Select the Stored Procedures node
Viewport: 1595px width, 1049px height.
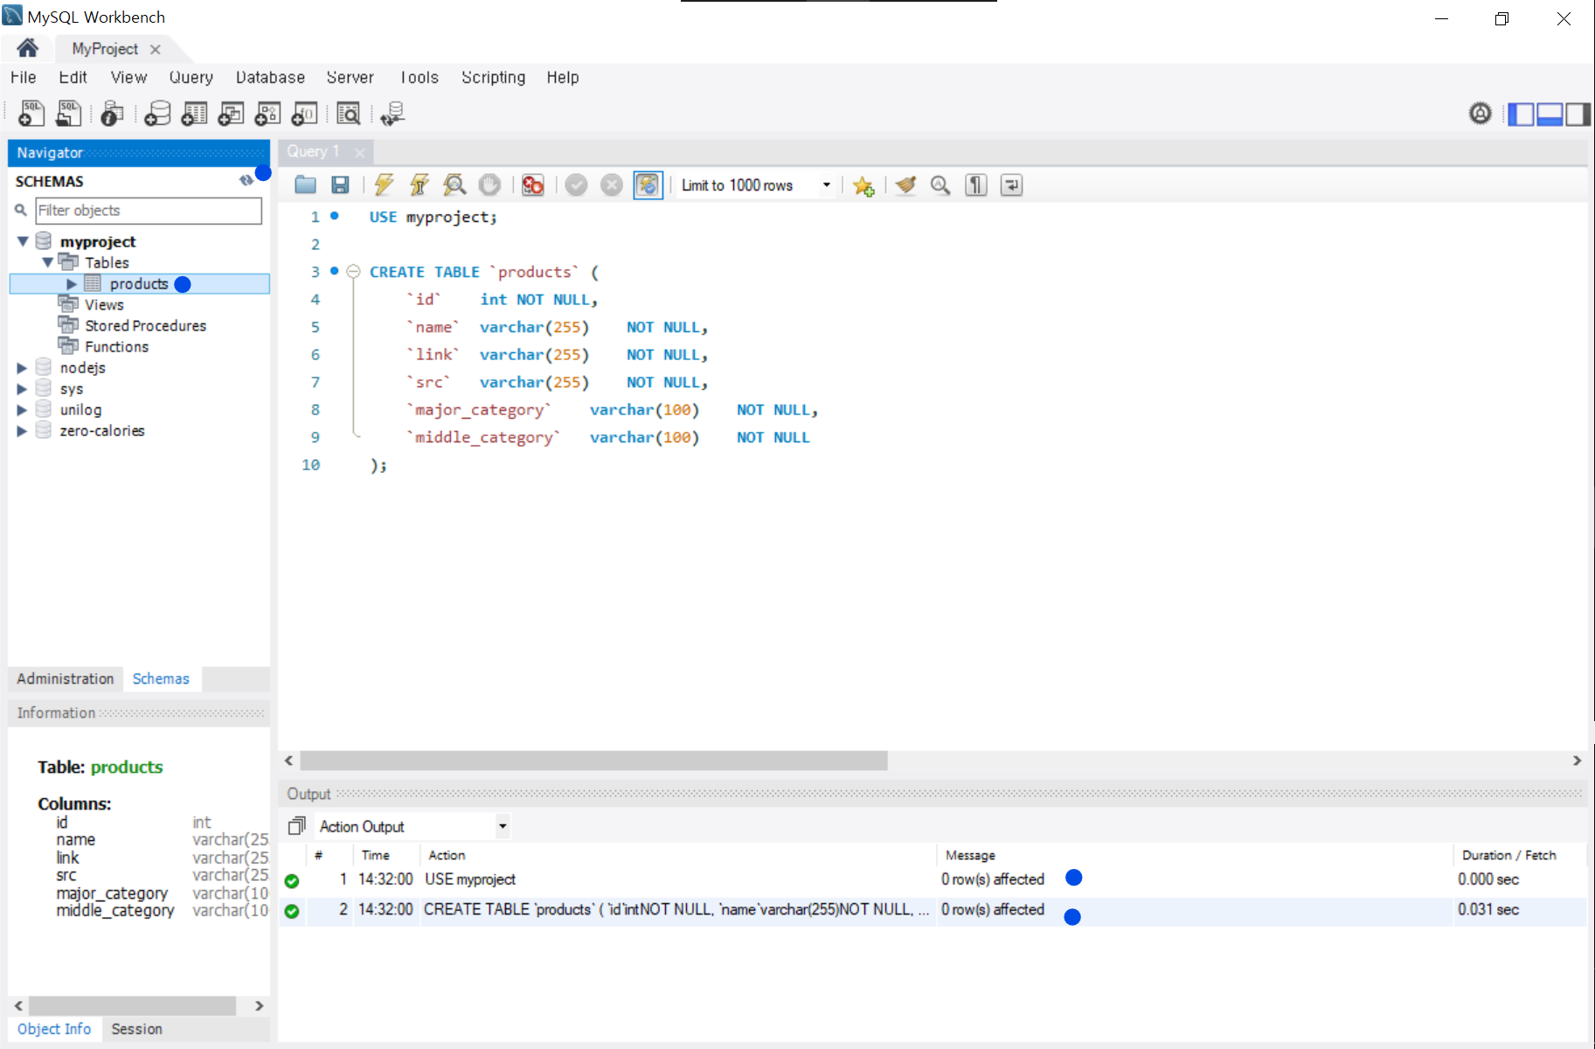click(x=145, y=325)
